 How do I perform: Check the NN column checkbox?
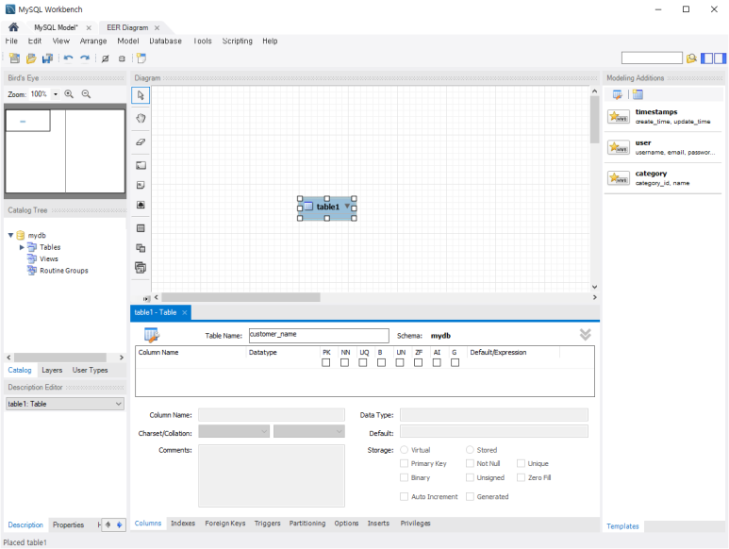pos(344,362)
